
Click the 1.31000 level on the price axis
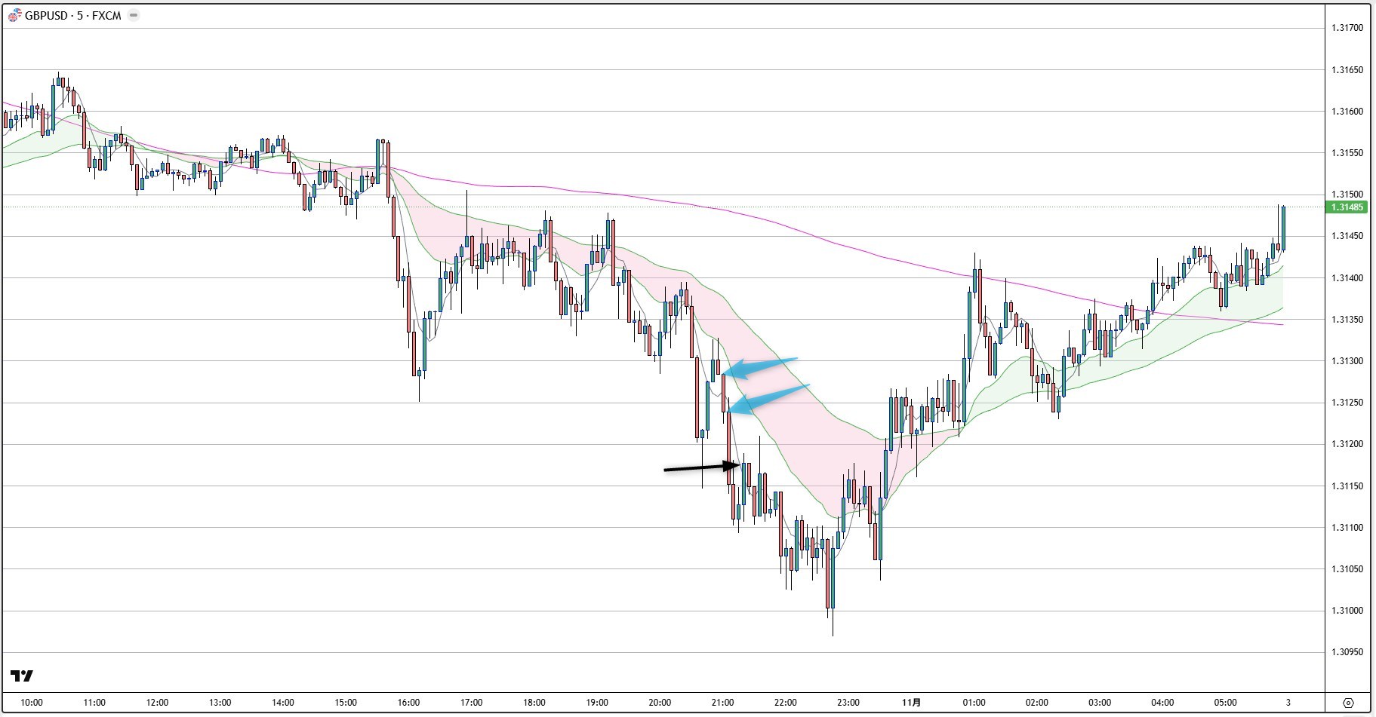pos(1347,611)
